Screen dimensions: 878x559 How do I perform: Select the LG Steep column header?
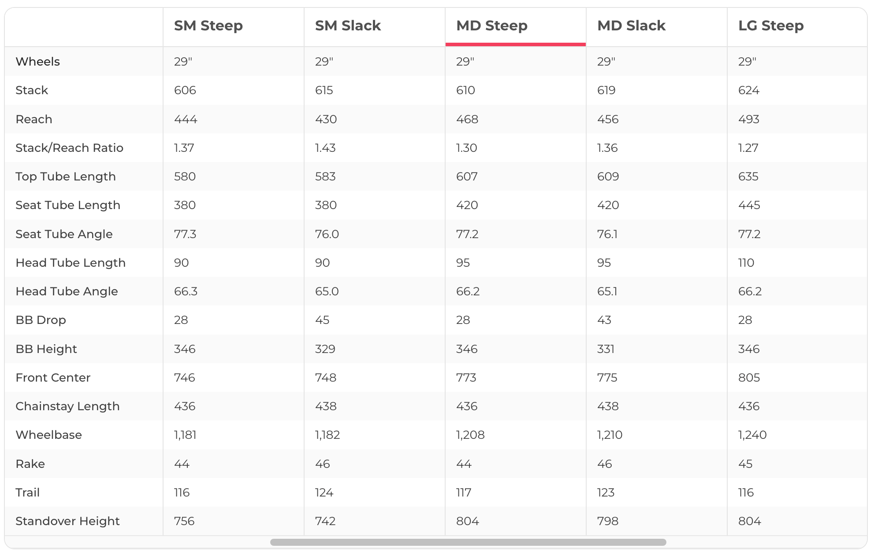(770, 26)
